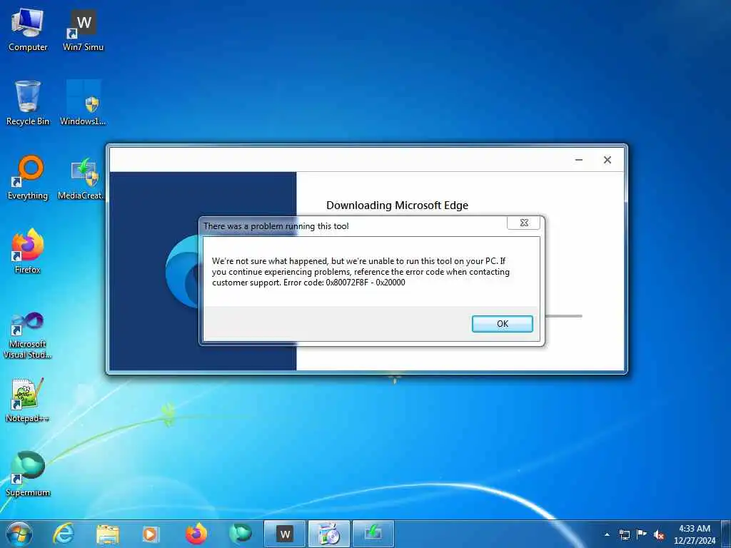This screenshot has height=548, width=731.
Task: Open the Win7 Simu desktop shortcut
Action: click(83, 29)
